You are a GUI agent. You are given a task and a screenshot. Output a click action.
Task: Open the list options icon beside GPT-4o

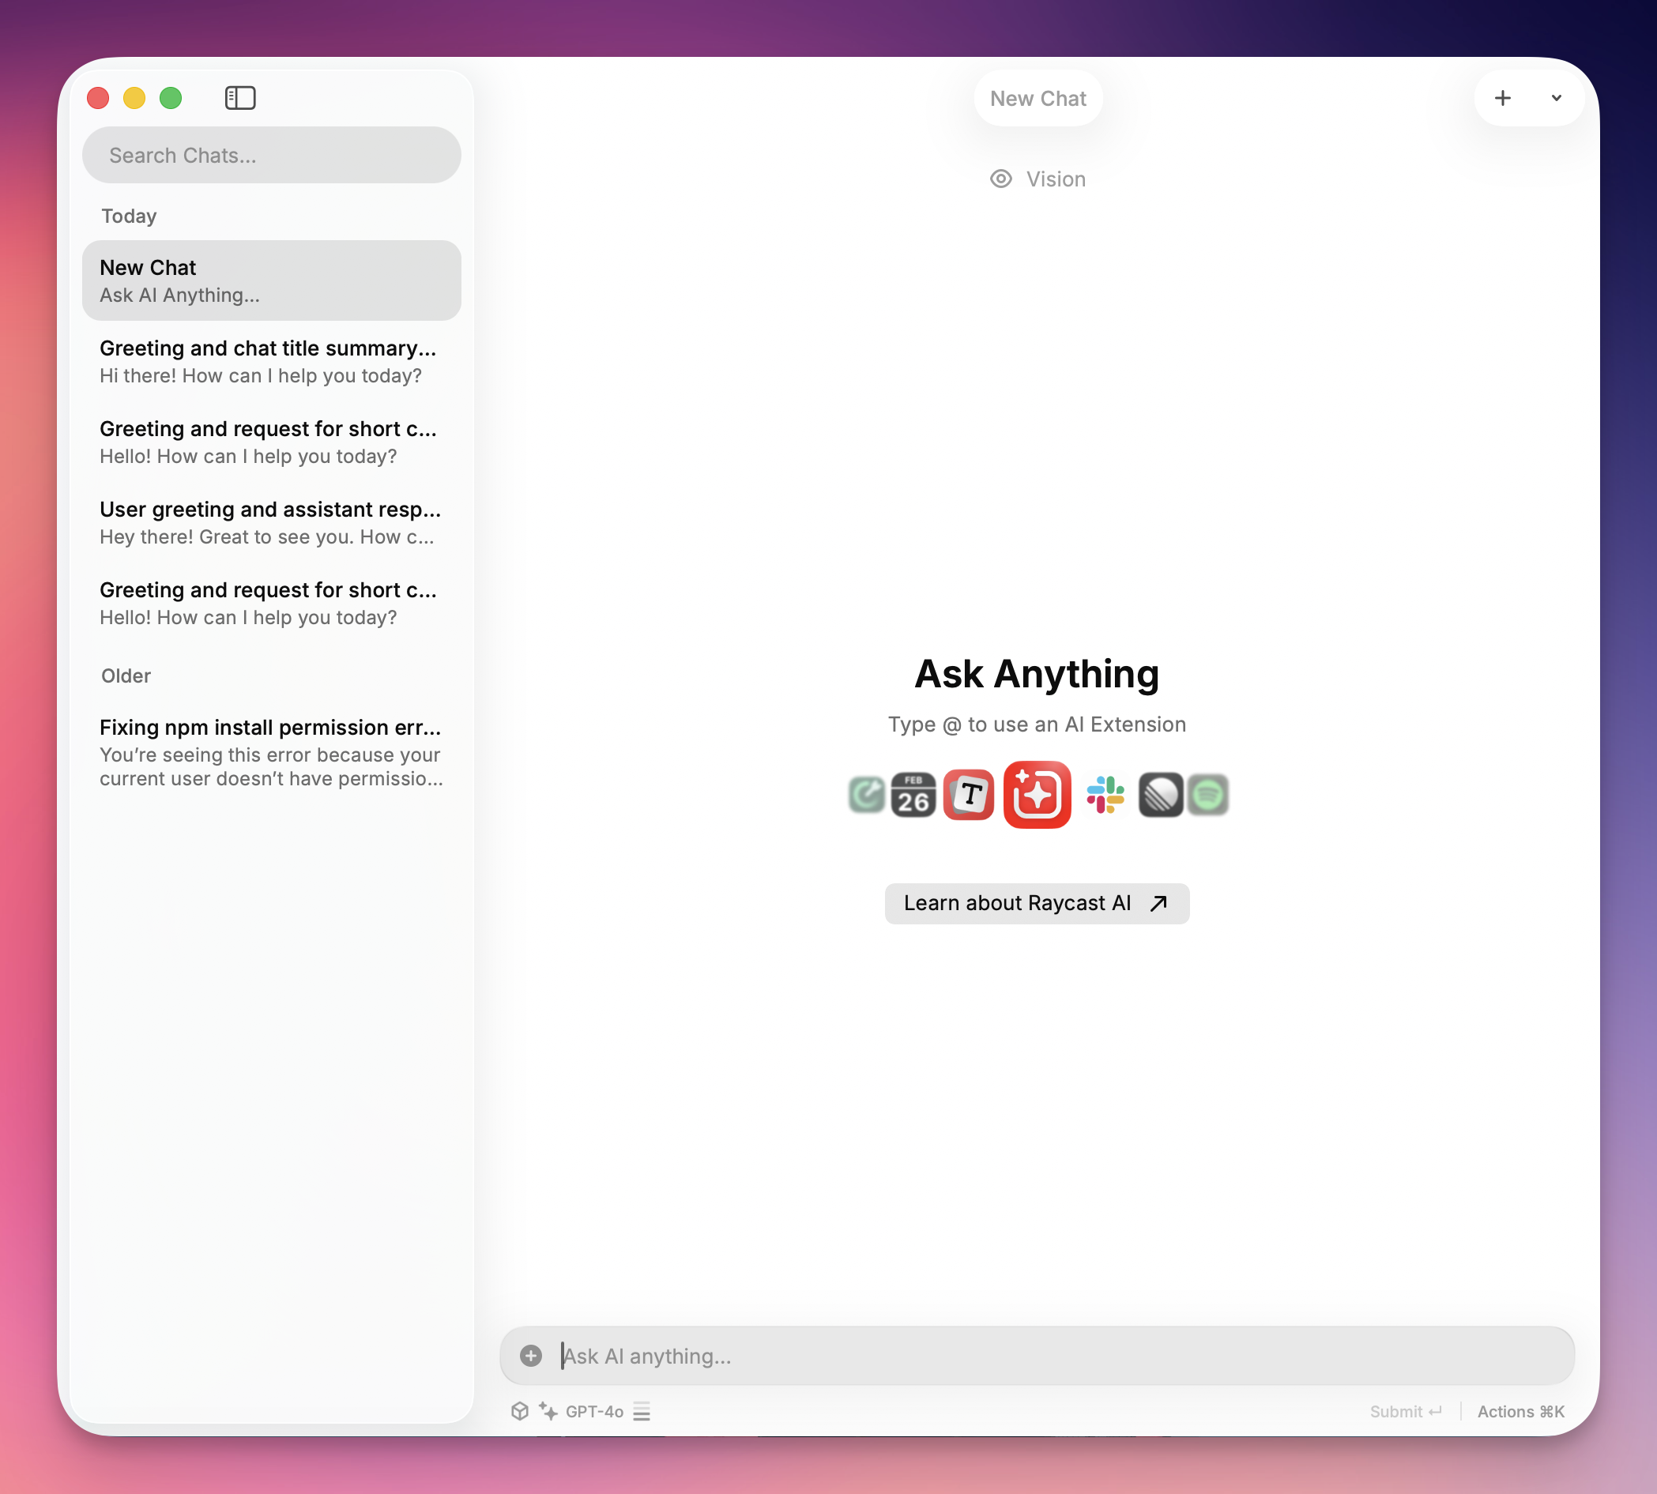pyautogui.click(x=642, y=1411)
